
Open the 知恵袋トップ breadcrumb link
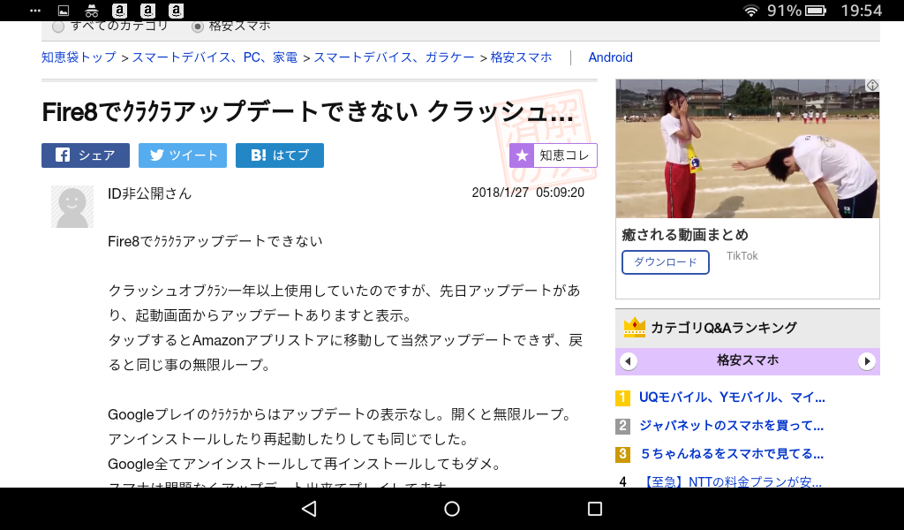coord(79,57)
